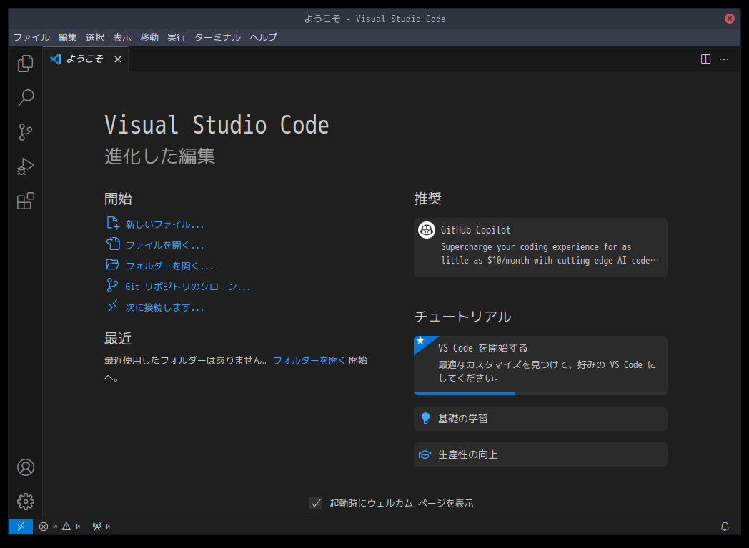Click フォルダーを開く link in 最近 section
Image resolution: width=749 pixels, height=548 pixels.
[x=309, y=360]
